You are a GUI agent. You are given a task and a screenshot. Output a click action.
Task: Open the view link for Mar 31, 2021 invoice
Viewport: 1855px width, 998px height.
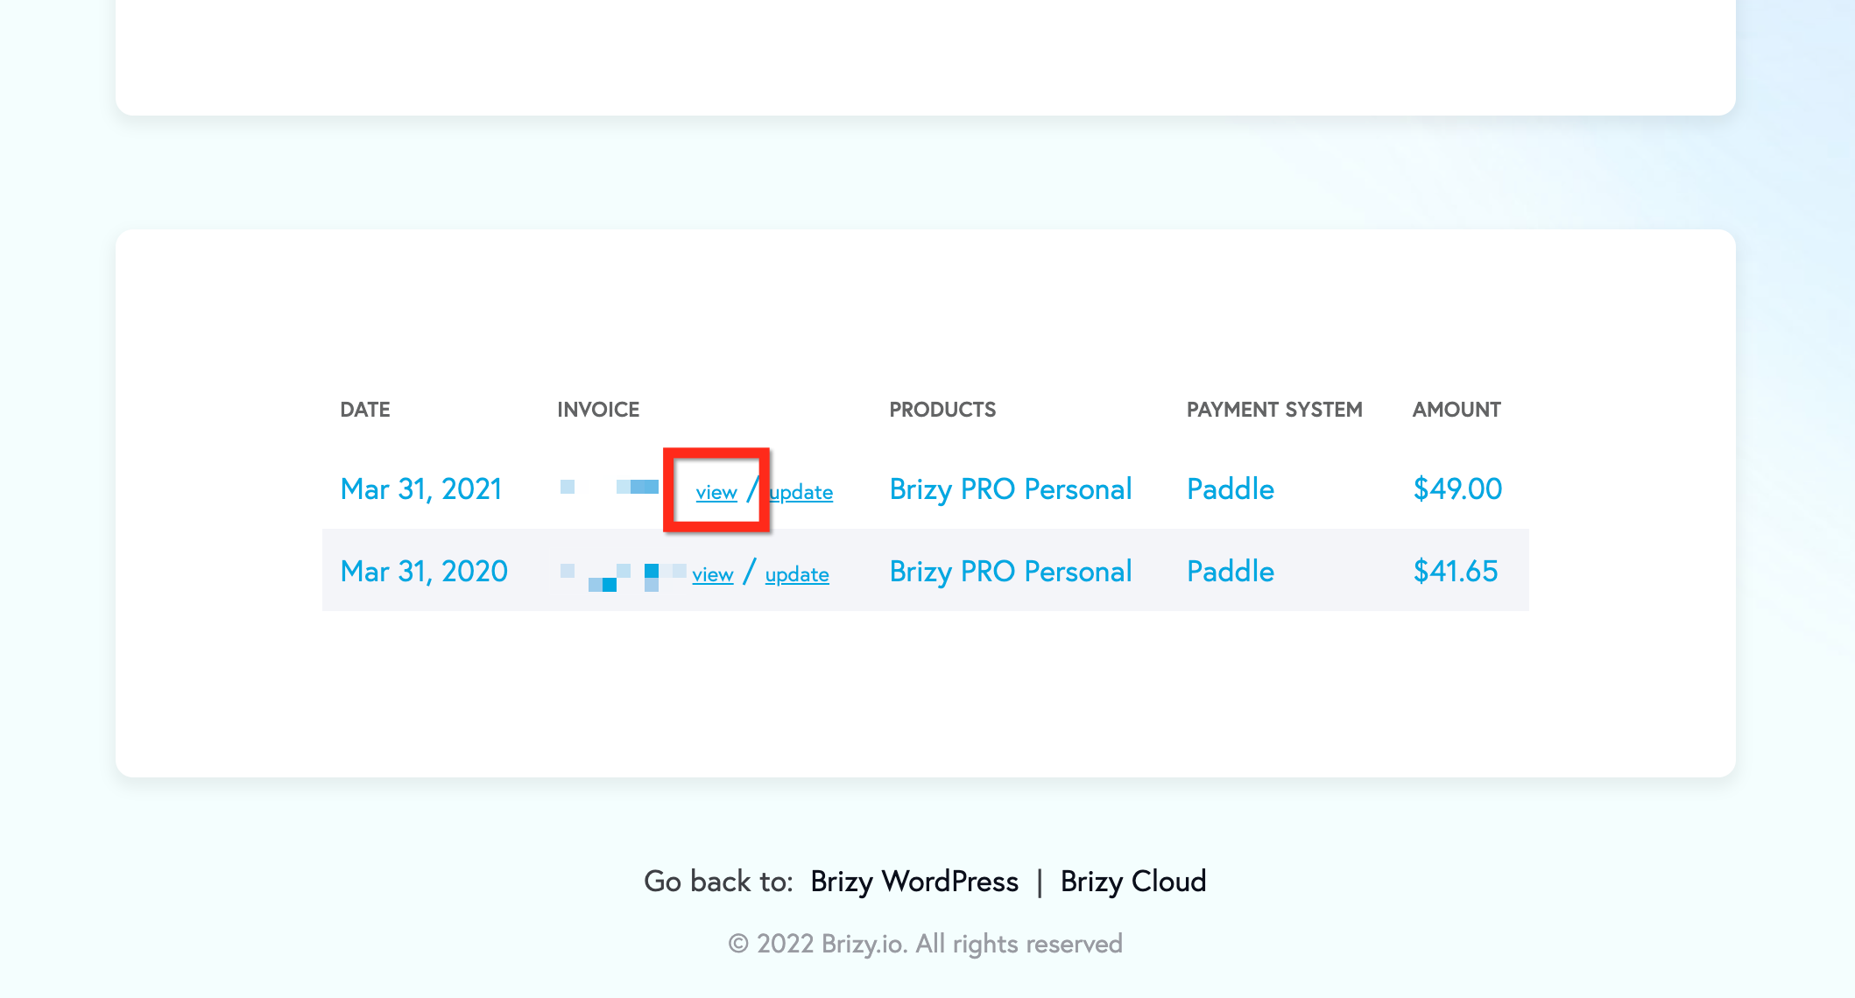tap(716, 492)
